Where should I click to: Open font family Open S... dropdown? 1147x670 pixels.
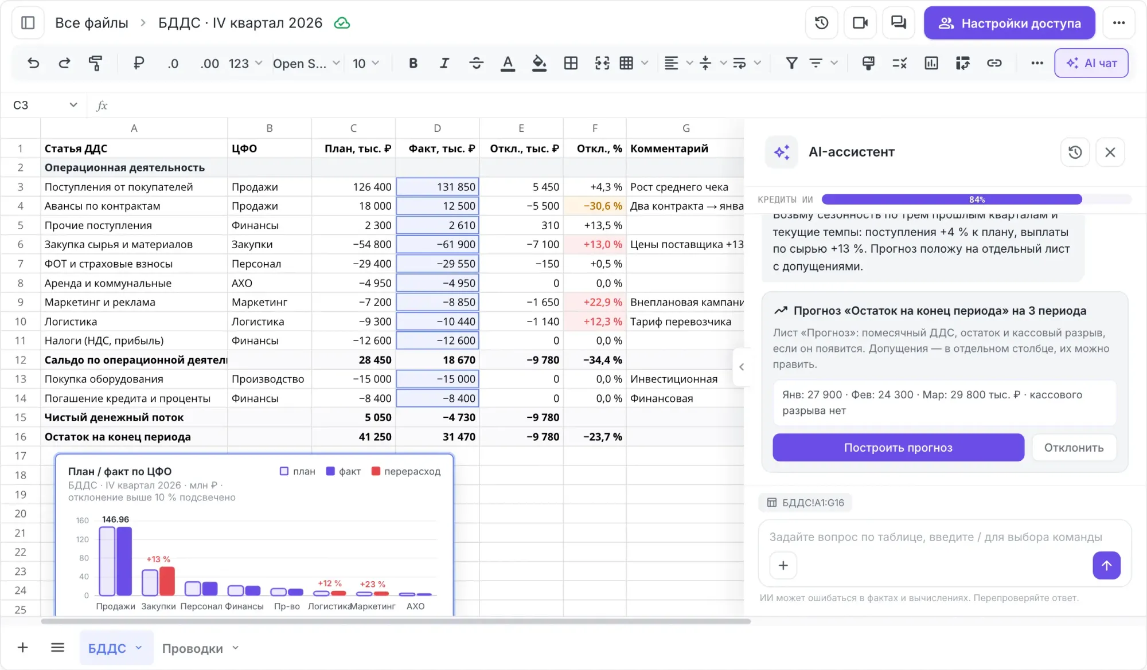306,63
